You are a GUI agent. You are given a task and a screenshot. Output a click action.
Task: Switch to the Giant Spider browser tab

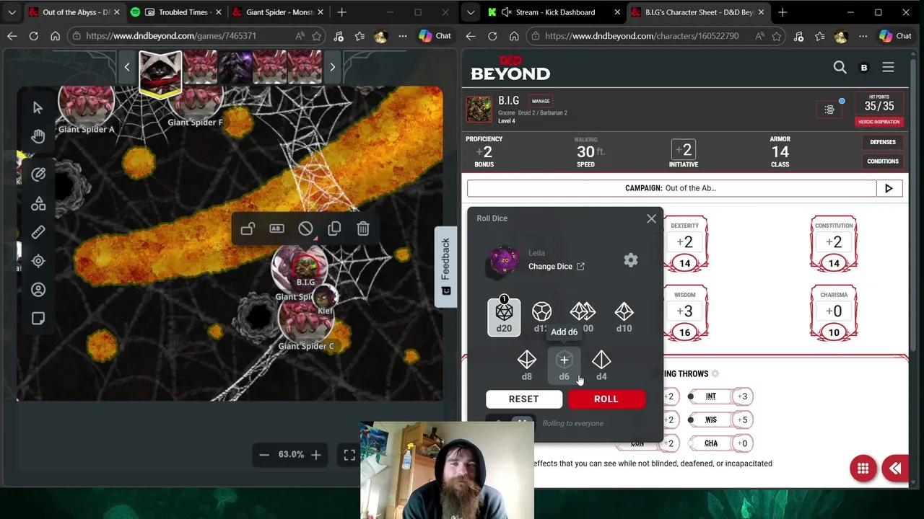tap(277, 12)
